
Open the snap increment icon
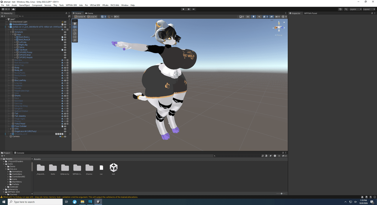click(x=116, y=17)
